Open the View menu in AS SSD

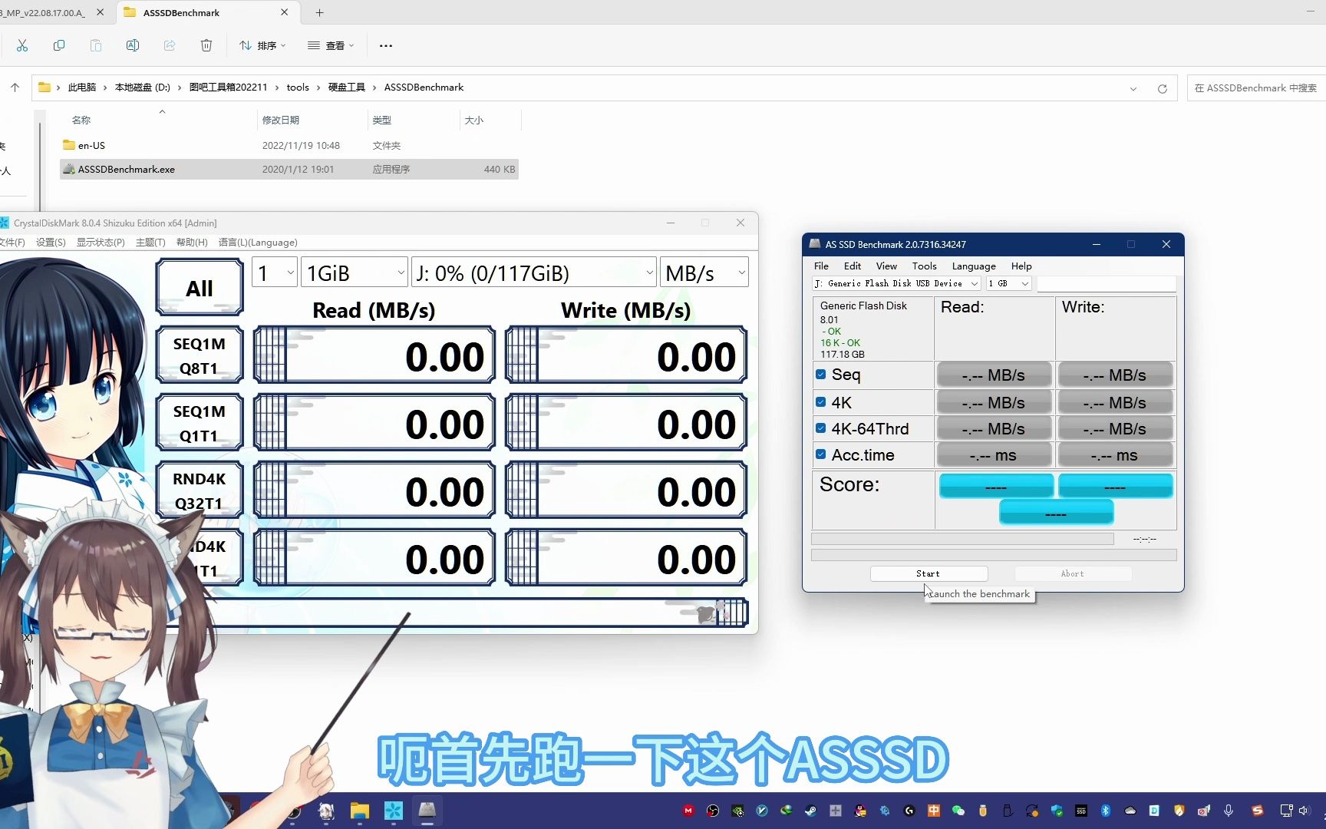click(886, 266)
